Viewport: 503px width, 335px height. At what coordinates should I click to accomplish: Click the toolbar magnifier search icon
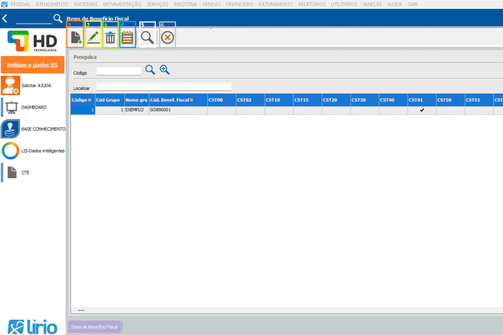147,38
